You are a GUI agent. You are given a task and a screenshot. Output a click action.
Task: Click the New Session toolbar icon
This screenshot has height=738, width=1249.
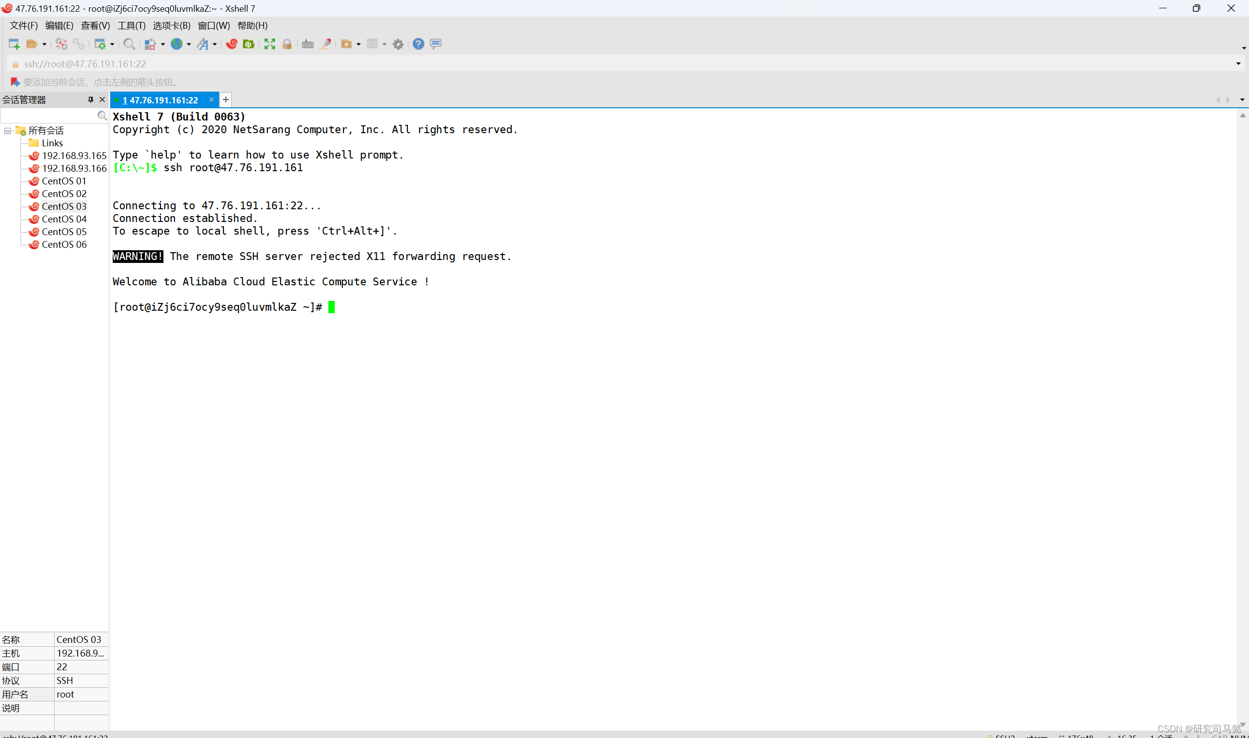click(x=14, y=44)
